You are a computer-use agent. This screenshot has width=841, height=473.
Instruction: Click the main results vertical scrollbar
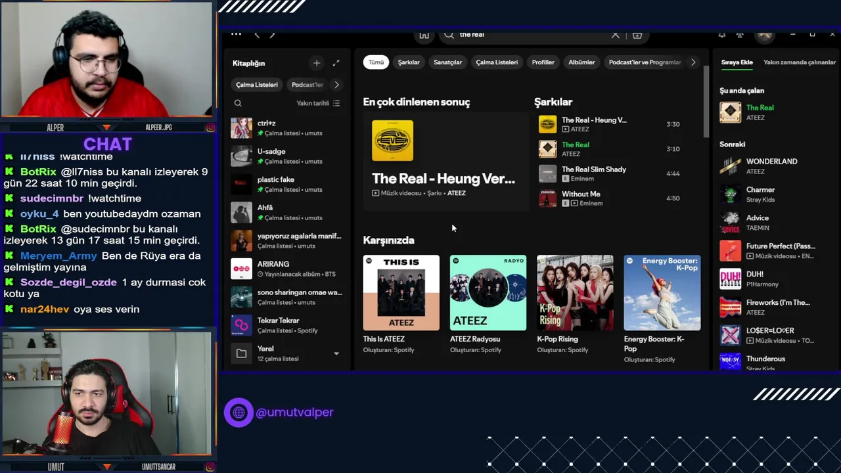pos(706,102)
